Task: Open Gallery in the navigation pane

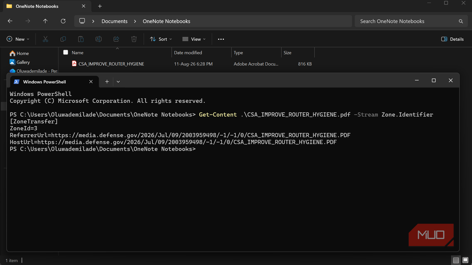Action: (19, 62)
